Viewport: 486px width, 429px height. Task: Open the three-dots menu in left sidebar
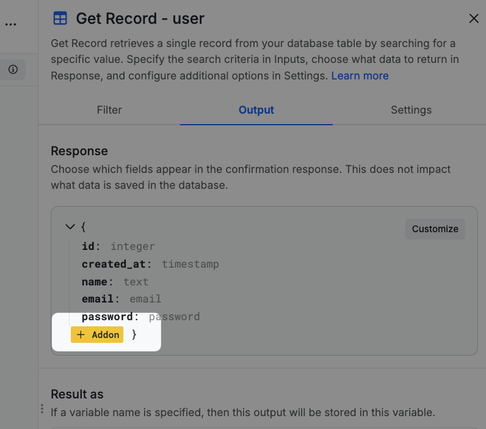[x=10, y=24]
